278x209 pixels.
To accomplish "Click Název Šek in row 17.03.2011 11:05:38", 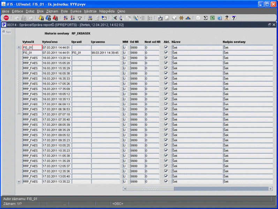I will [197, 156].
